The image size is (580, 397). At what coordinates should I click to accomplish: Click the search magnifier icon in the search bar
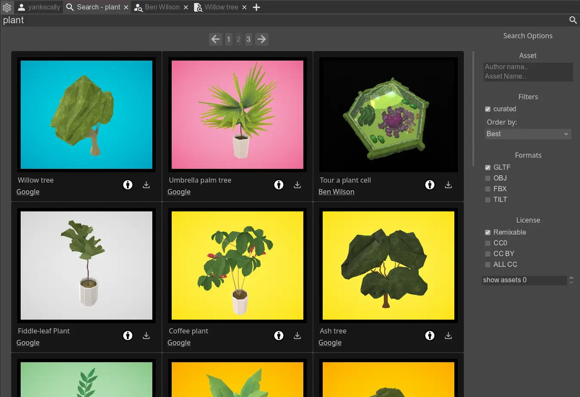(573, 20)
